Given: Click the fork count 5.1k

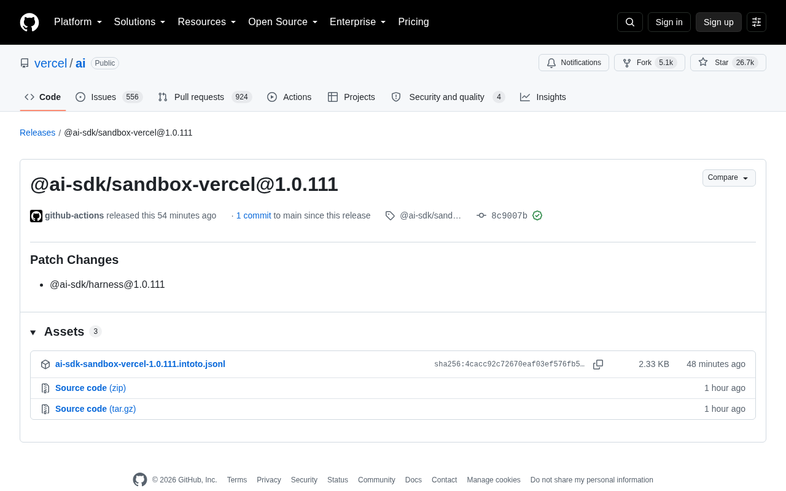Looking at the screenshot, I should (x=666, y=63).
